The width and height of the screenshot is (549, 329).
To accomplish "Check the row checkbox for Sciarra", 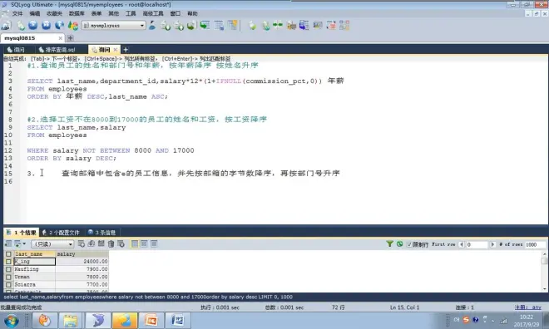I will 8,285.
